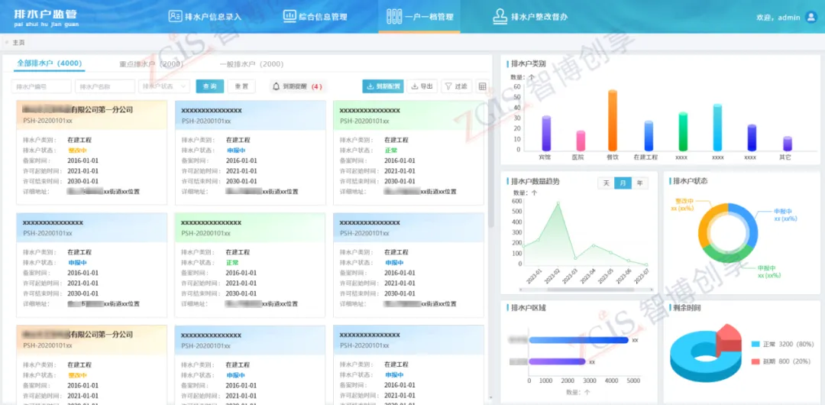This screenshot has height=405, width=825.
Task: Switch to the 重点排水户 (2000) tab
Action: (151, 64)
